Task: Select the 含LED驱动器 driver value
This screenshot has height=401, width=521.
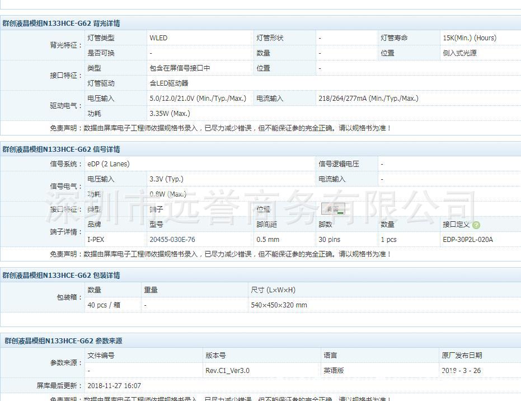Action: coord(169,83)
